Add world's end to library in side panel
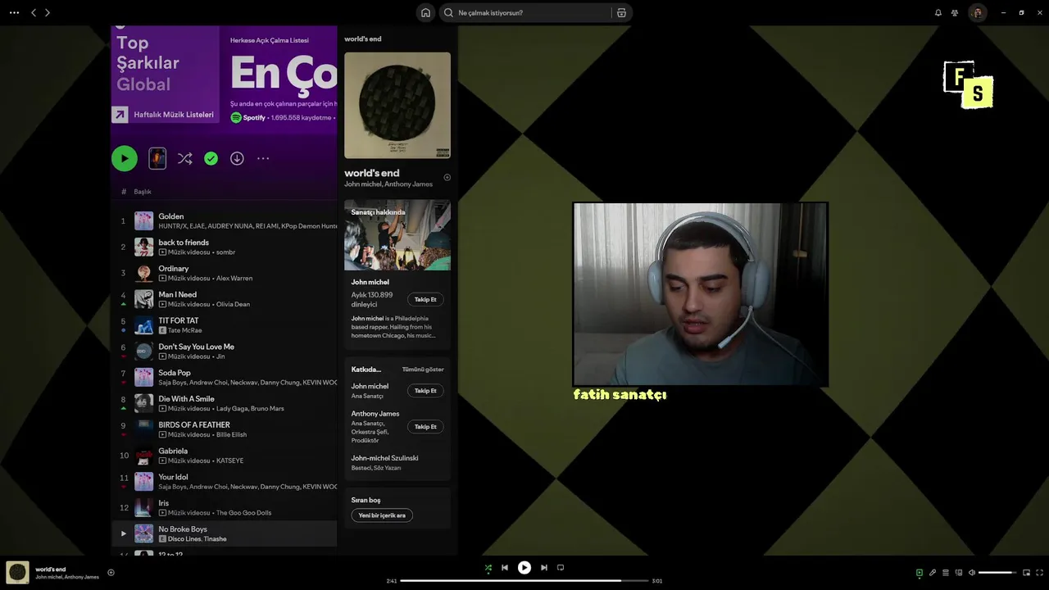 tap(447, 177)
